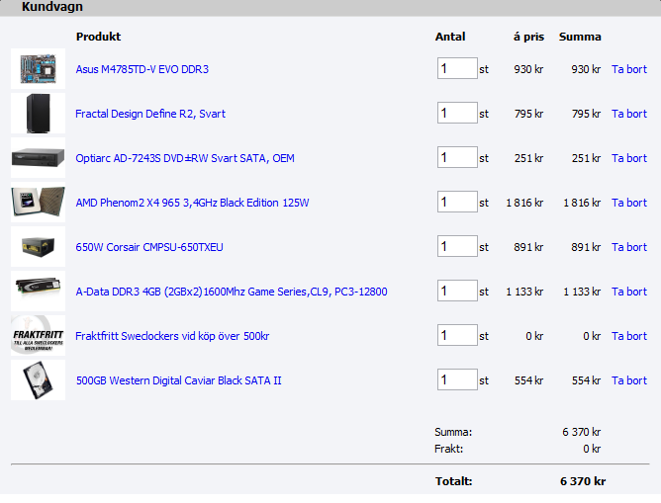661x503 pixels.
Task: Open the Asus M4785TD-V EVO DDR3 product link
Action: 142,69
